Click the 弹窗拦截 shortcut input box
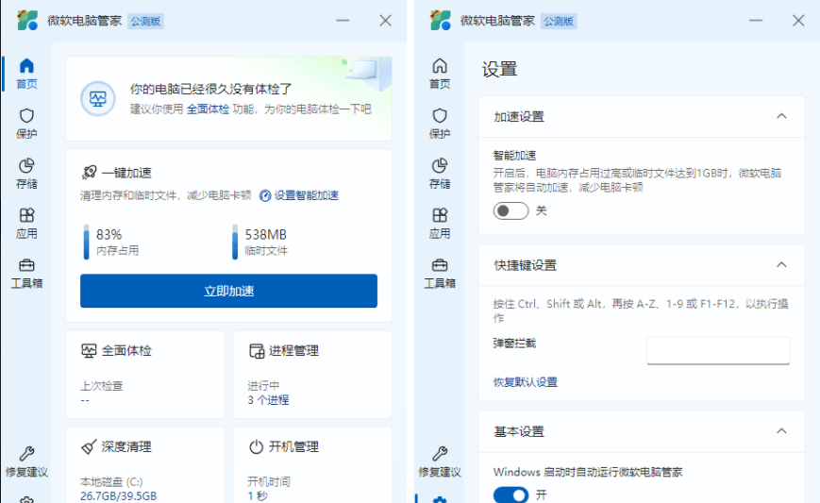Viewport: 820px width, 503px height. point(717,350)
